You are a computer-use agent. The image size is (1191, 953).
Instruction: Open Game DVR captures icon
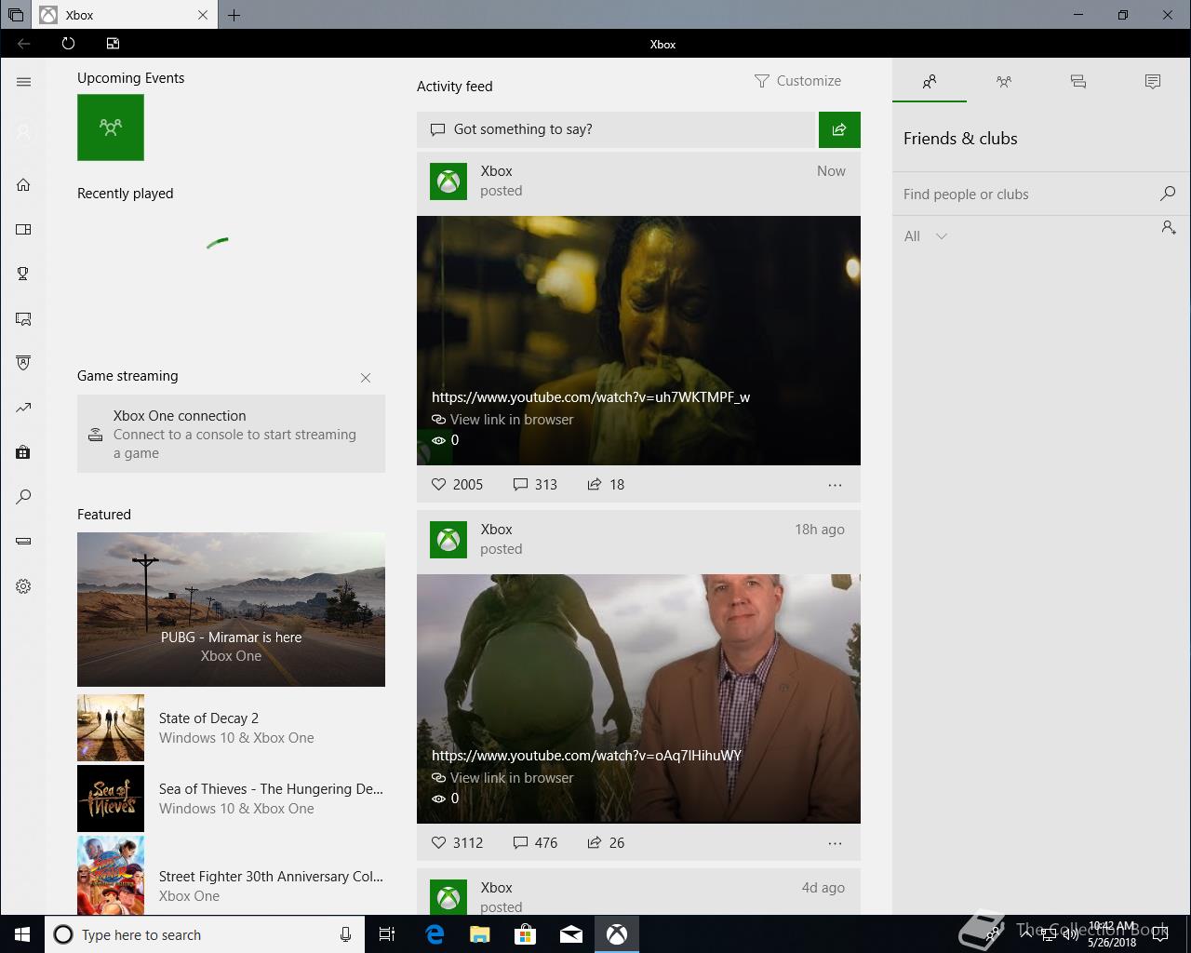23,318
